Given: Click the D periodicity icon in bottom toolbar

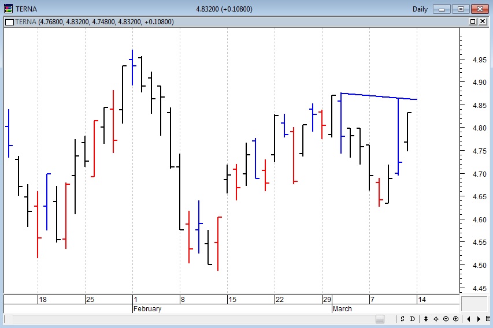Looking at the screenshot, I should coord(412,319).
